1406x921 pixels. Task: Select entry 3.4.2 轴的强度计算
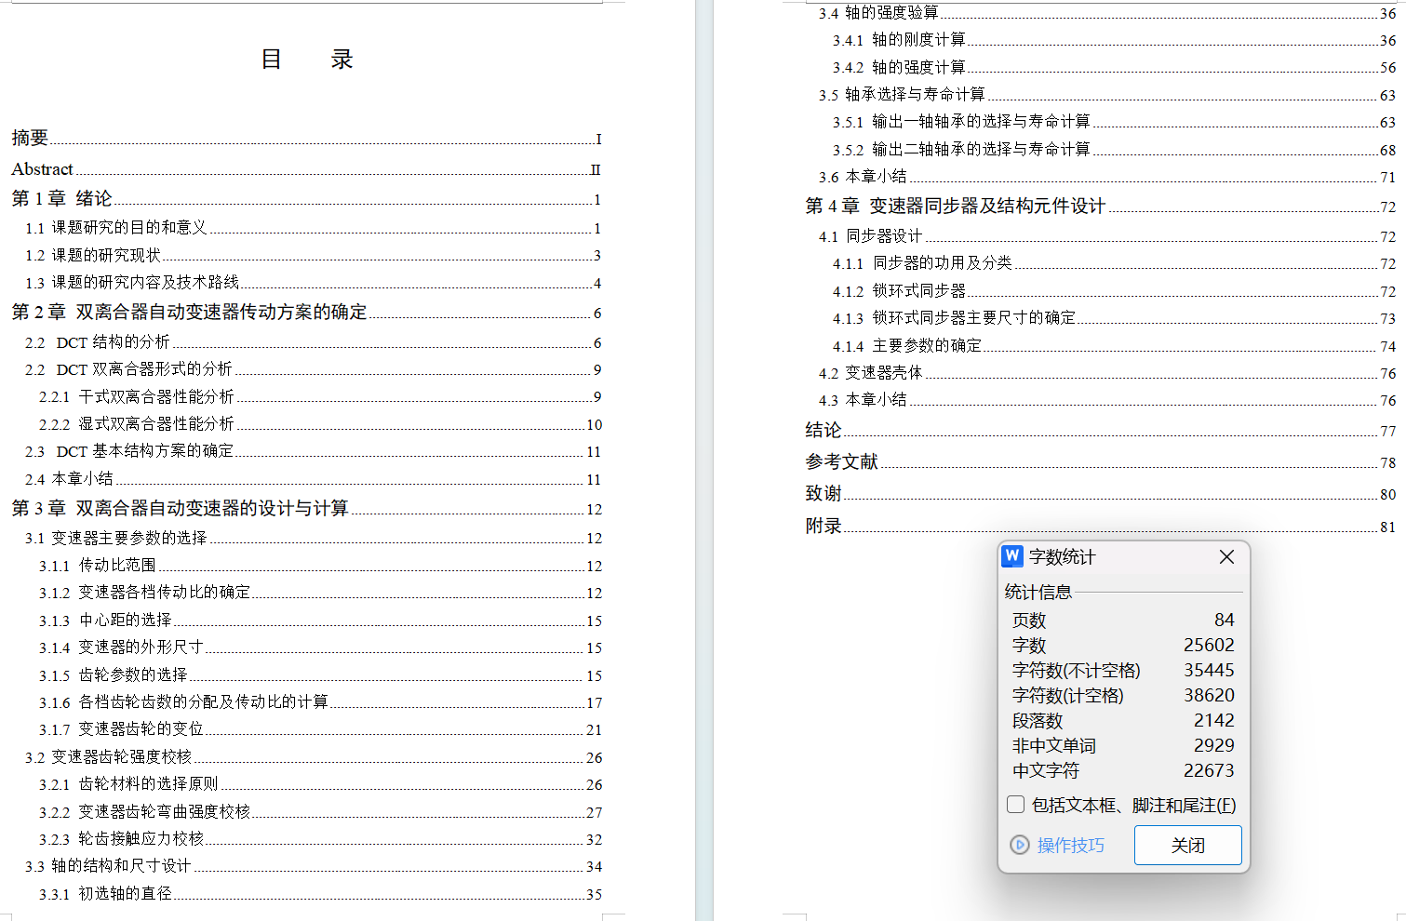(x=1114, y=67)
